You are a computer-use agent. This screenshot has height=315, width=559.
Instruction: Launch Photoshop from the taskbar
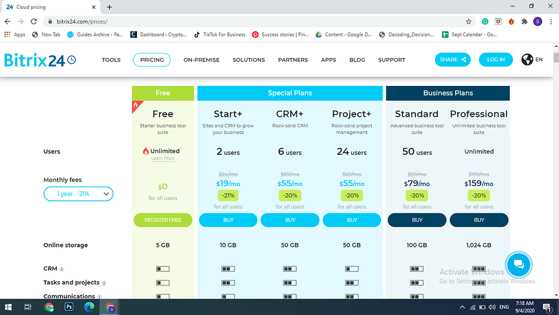[x=69, y=307]
